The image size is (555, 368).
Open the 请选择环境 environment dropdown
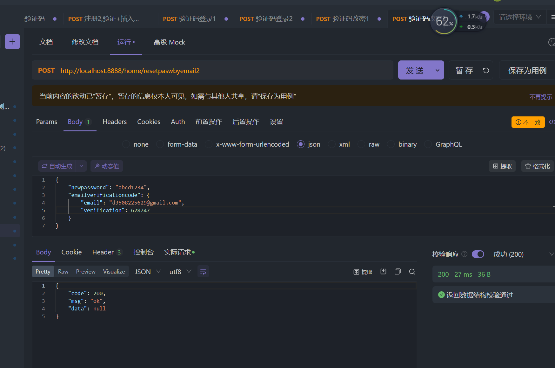tap(520, 17)
